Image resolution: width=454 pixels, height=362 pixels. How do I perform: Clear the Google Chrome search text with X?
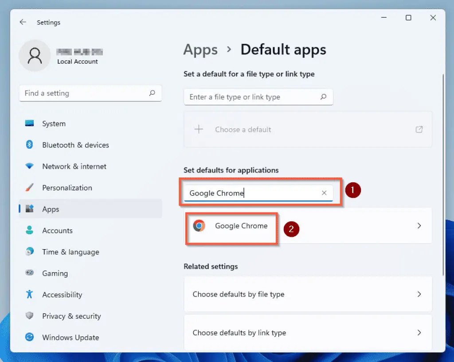coord(324,193)
